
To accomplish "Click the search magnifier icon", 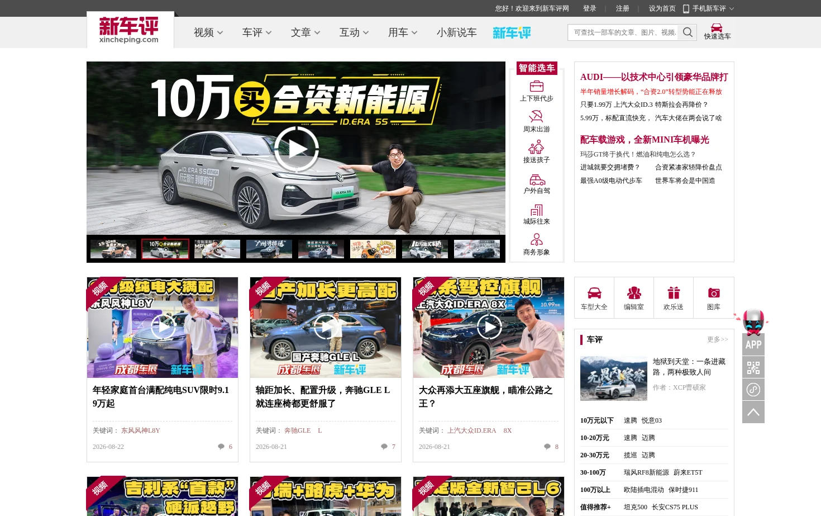I will click(688, 32).
